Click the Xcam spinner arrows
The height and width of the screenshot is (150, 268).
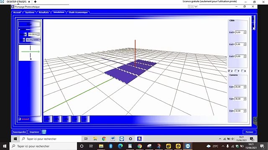[245, 87]
